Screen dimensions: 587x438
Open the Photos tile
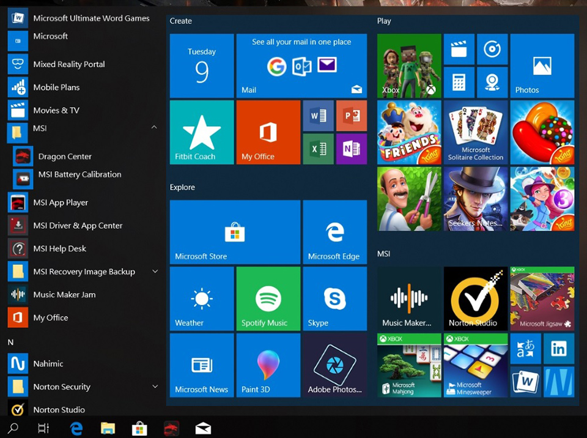coord(542,66)
